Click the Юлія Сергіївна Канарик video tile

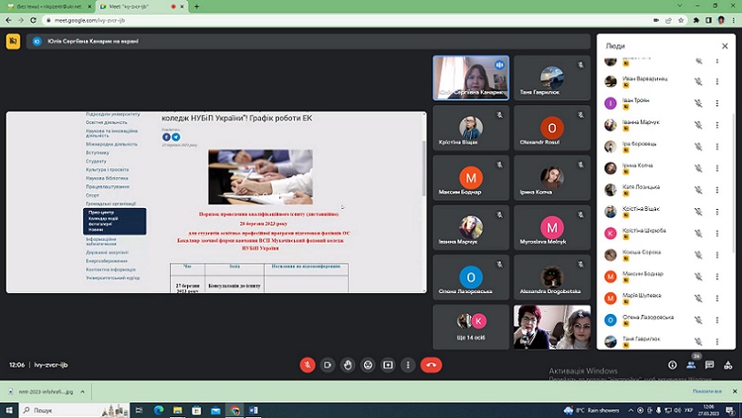(x=471, y=78)
